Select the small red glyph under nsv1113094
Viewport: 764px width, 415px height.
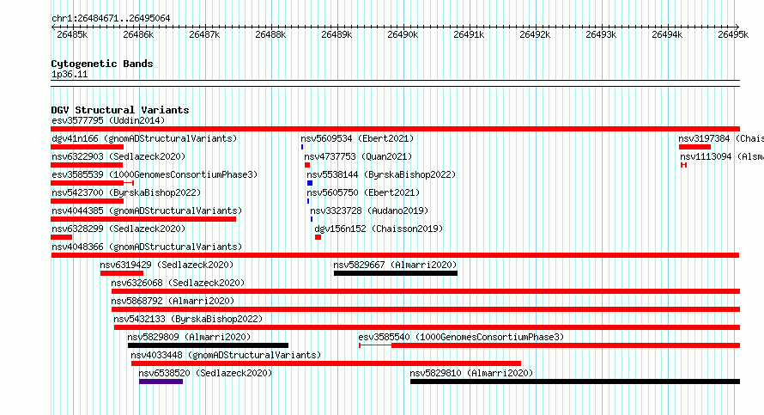click(684, 165)
